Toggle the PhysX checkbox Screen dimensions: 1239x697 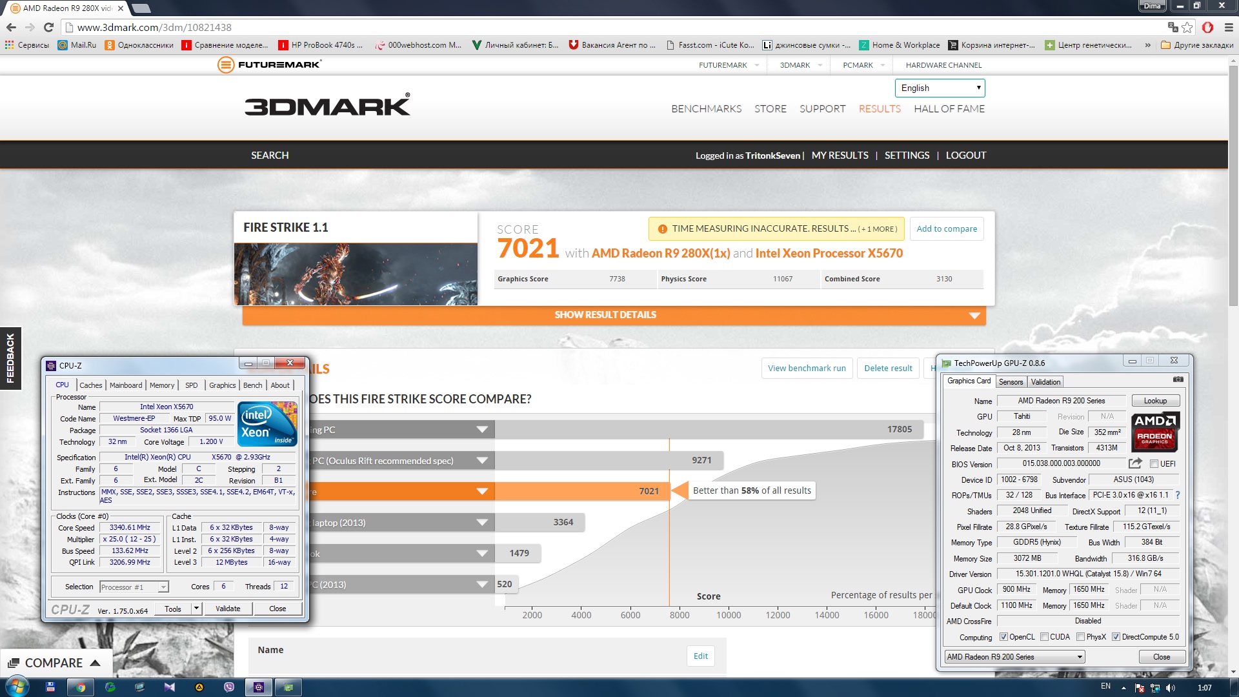point(1080,637)
